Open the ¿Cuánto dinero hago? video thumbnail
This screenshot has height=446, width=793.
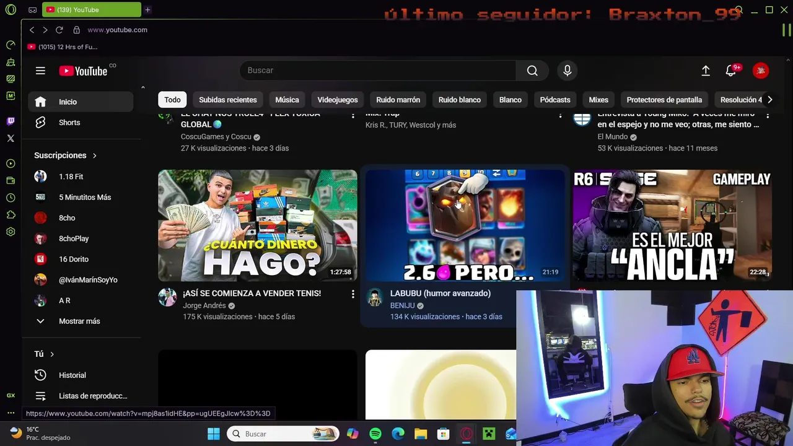[x=258, y=225]
